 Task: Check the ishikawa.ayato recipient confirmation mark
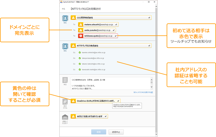click(x=116, y=36)
